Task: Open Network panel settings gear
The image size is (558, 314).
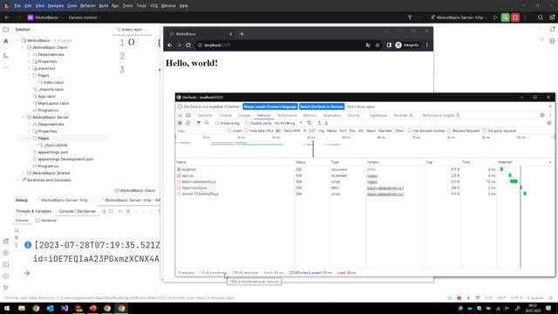Action: pos(549,123)
